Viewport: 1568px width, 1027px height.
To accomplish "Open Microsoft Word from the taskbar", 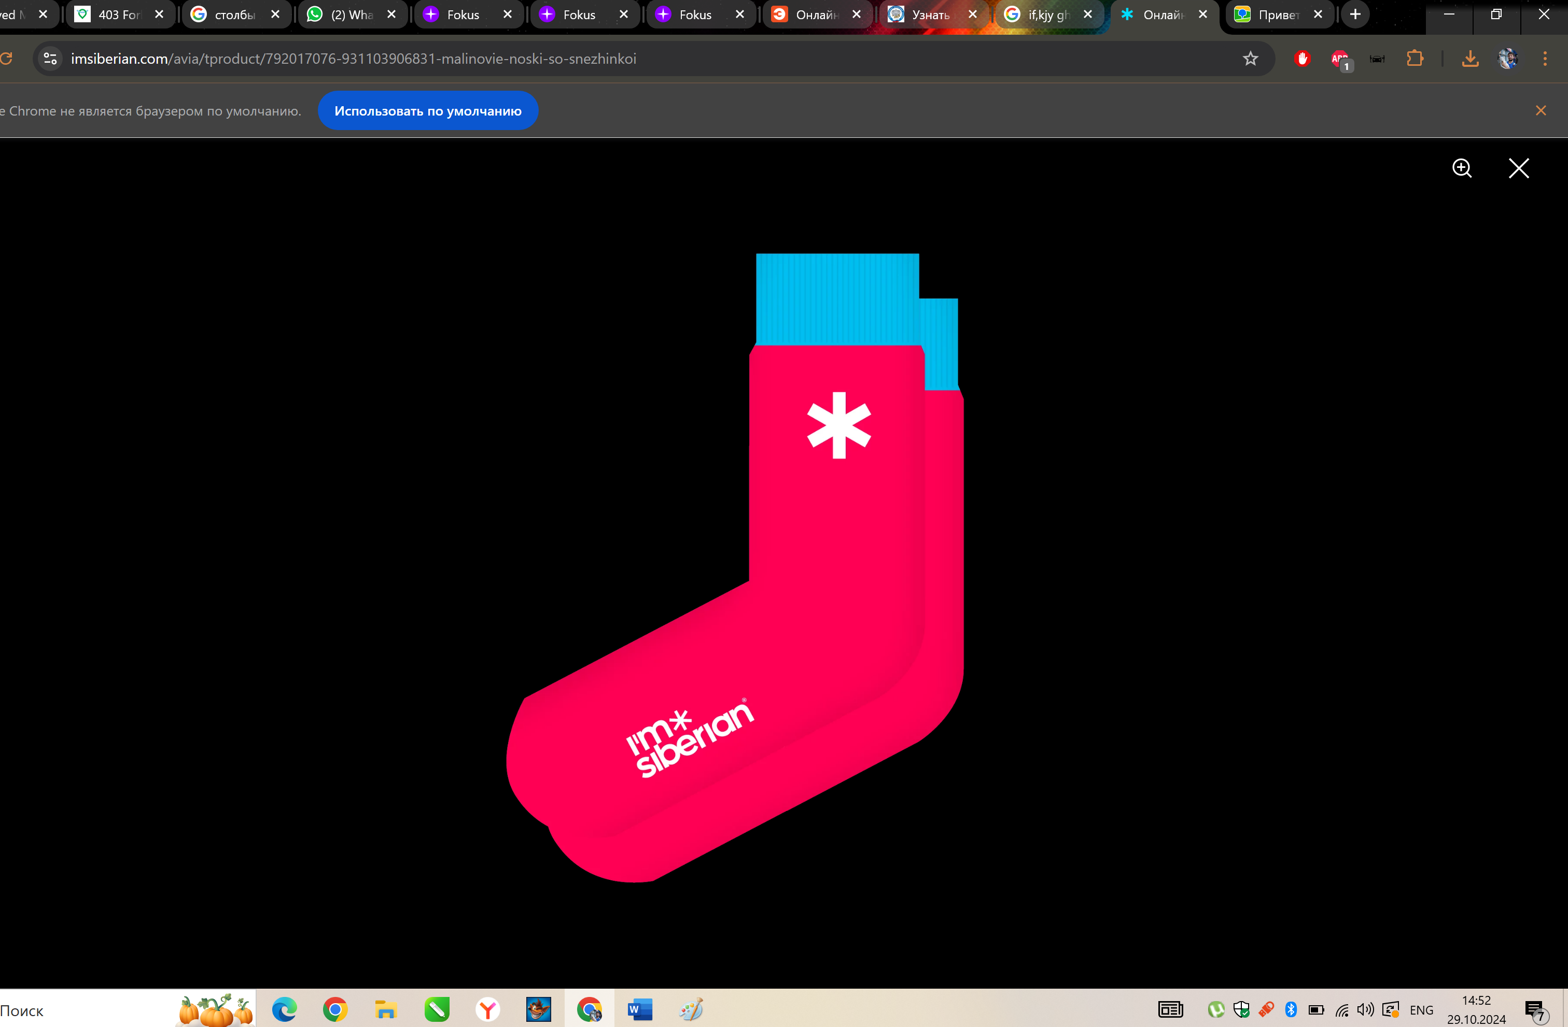I will click(640, 1009).
